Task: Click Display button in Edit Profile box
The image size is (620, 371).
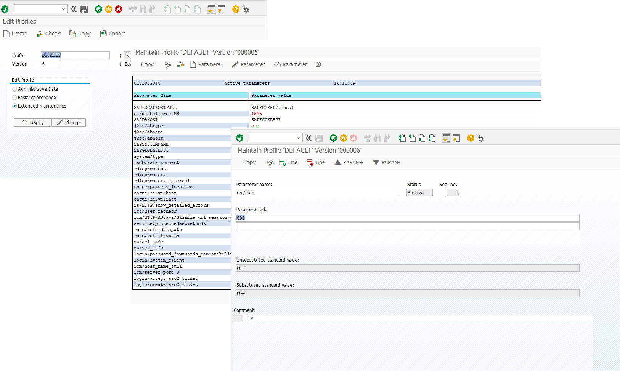Action: 33,122
